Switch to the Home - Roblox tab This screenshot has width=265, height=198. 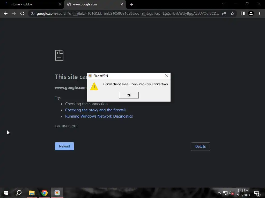click(32, 4)
